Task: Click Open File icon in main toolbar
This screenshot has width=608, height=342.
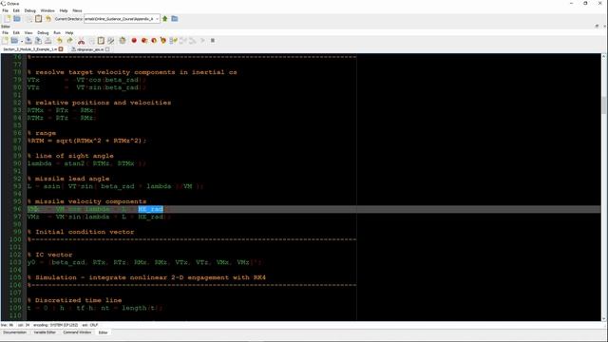Action: click(x=17, y=19)
